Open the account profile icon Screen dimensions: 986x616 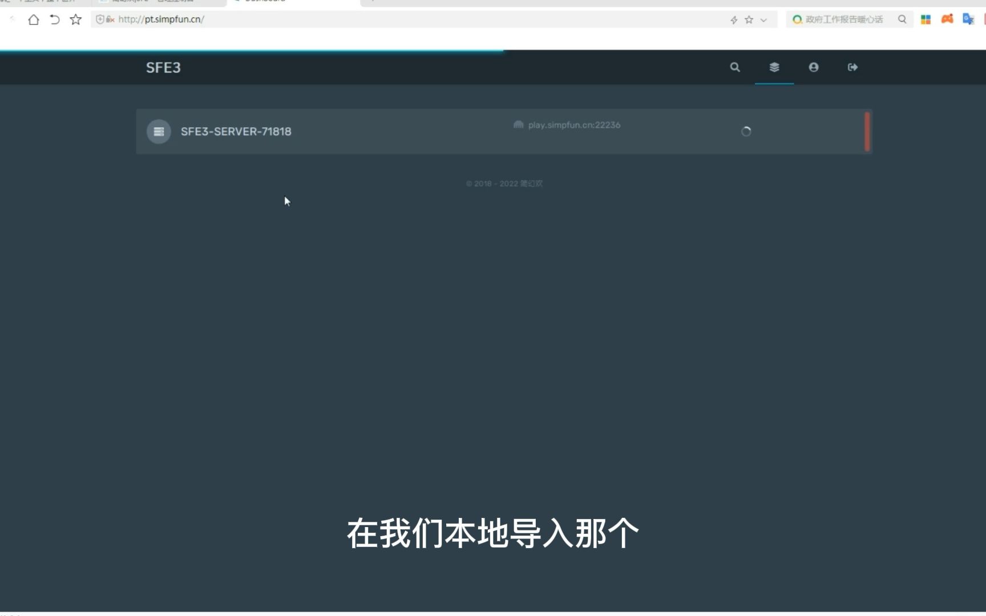coord(814,67)
